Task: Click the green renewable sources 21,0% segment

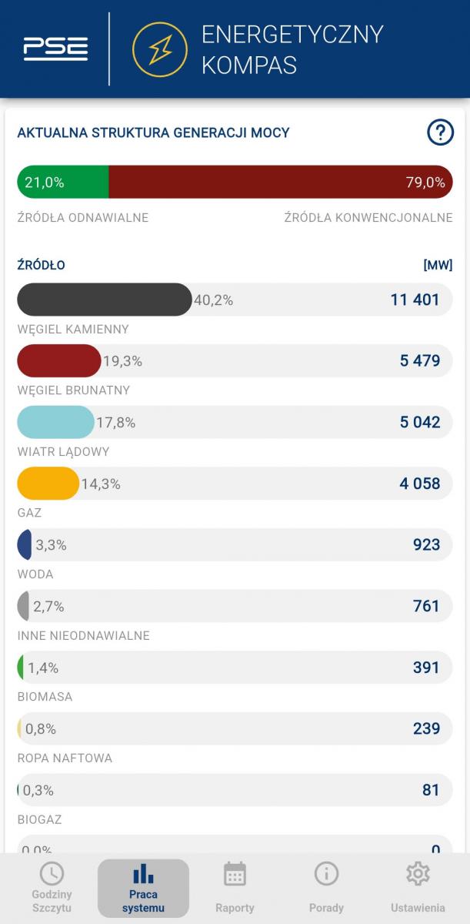Action: click(63, 182)
